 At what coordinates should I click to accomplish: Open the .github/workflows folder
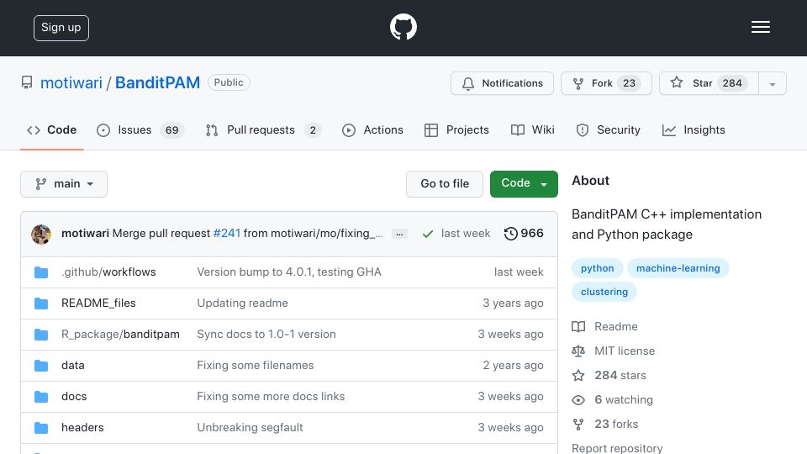pyautogui.click(x=108, y=272)
